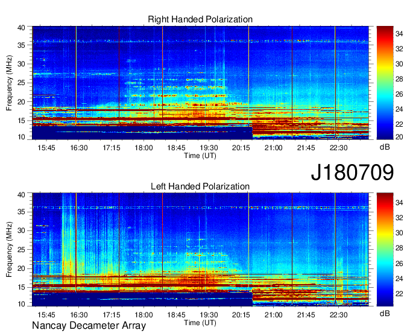
Task: Click the "19:30" tick on the Right Handed time axis
Action: (209, 148)
